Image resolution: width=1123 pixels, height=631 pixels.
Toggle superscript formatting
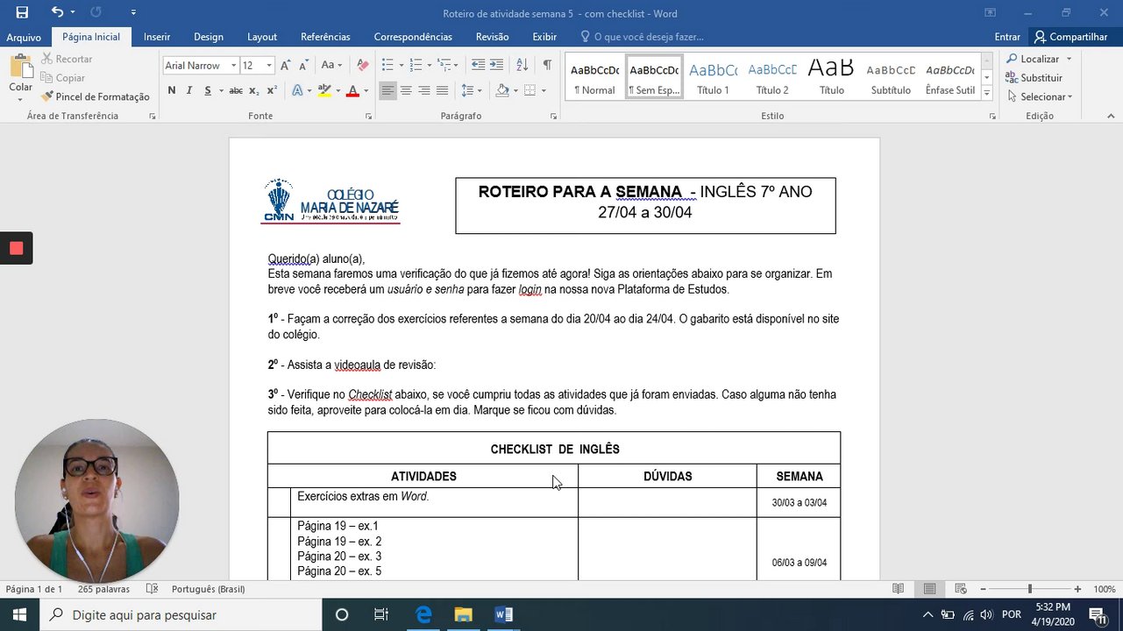click(x=272, y=90)
